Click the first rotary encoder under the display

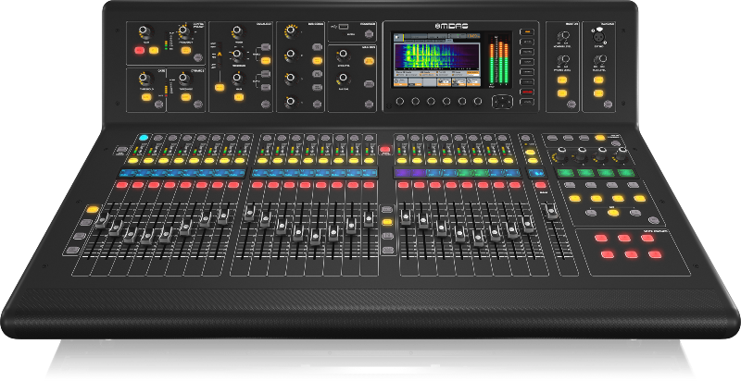(400, 101)
